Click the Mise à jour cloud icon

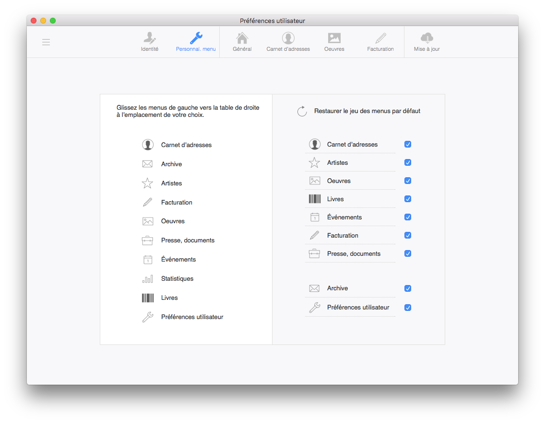tap(427, 38)
